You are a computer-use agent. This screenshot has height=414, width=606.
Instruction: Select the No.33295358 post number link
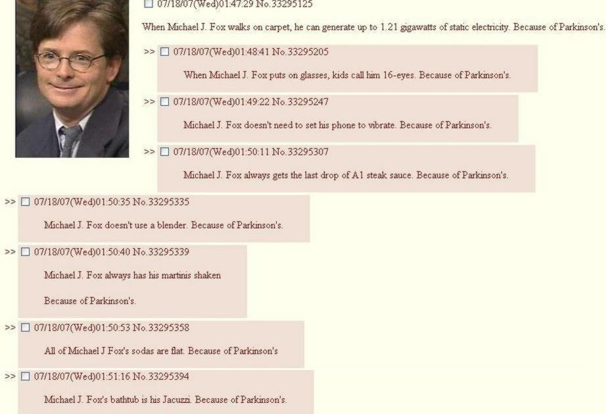pyautogui.click(x=161, y=328)
